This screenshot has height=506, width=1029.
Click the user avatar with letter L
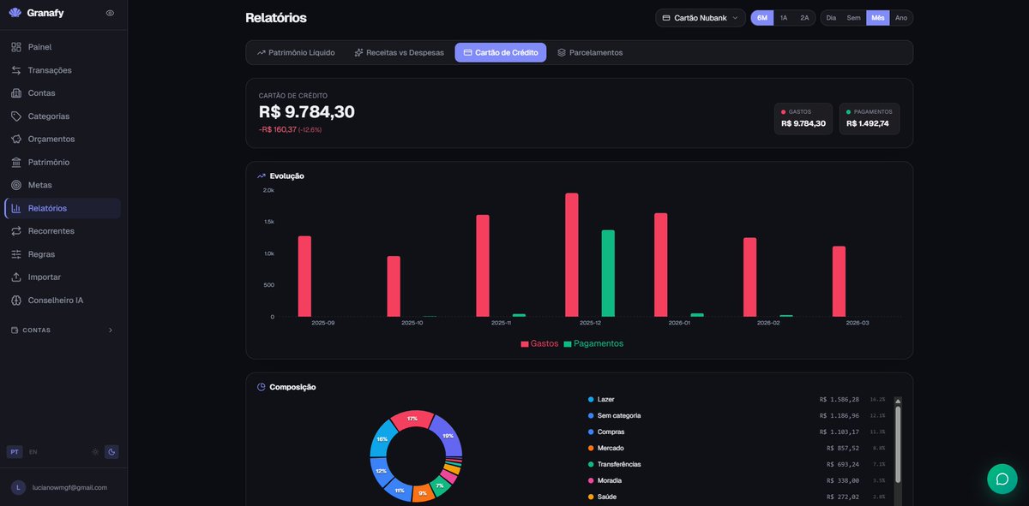click(18, 487)
